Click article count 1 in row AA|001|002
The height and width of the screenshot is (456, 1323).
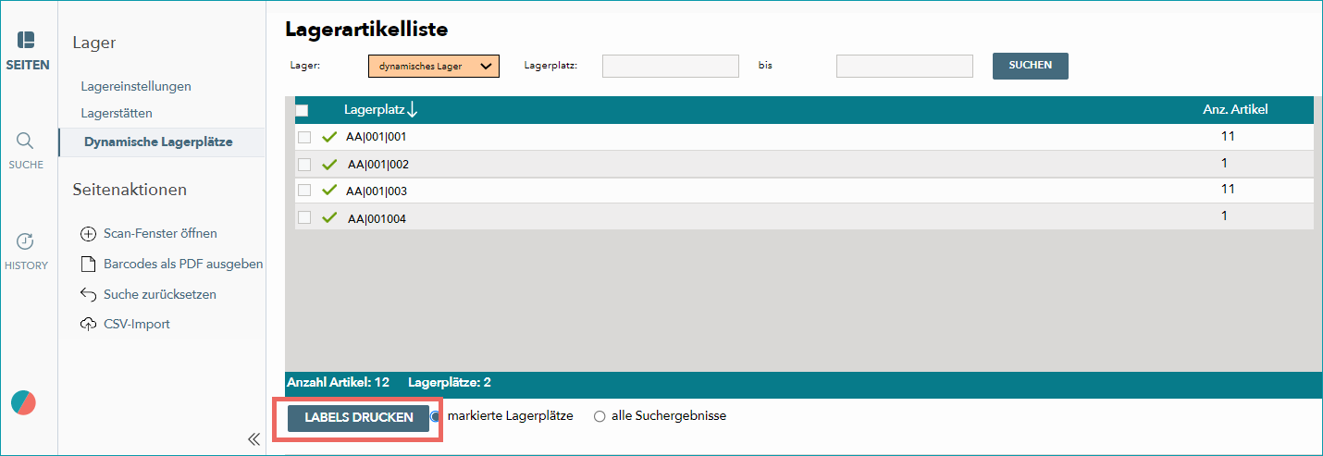tap(1225, 163)
